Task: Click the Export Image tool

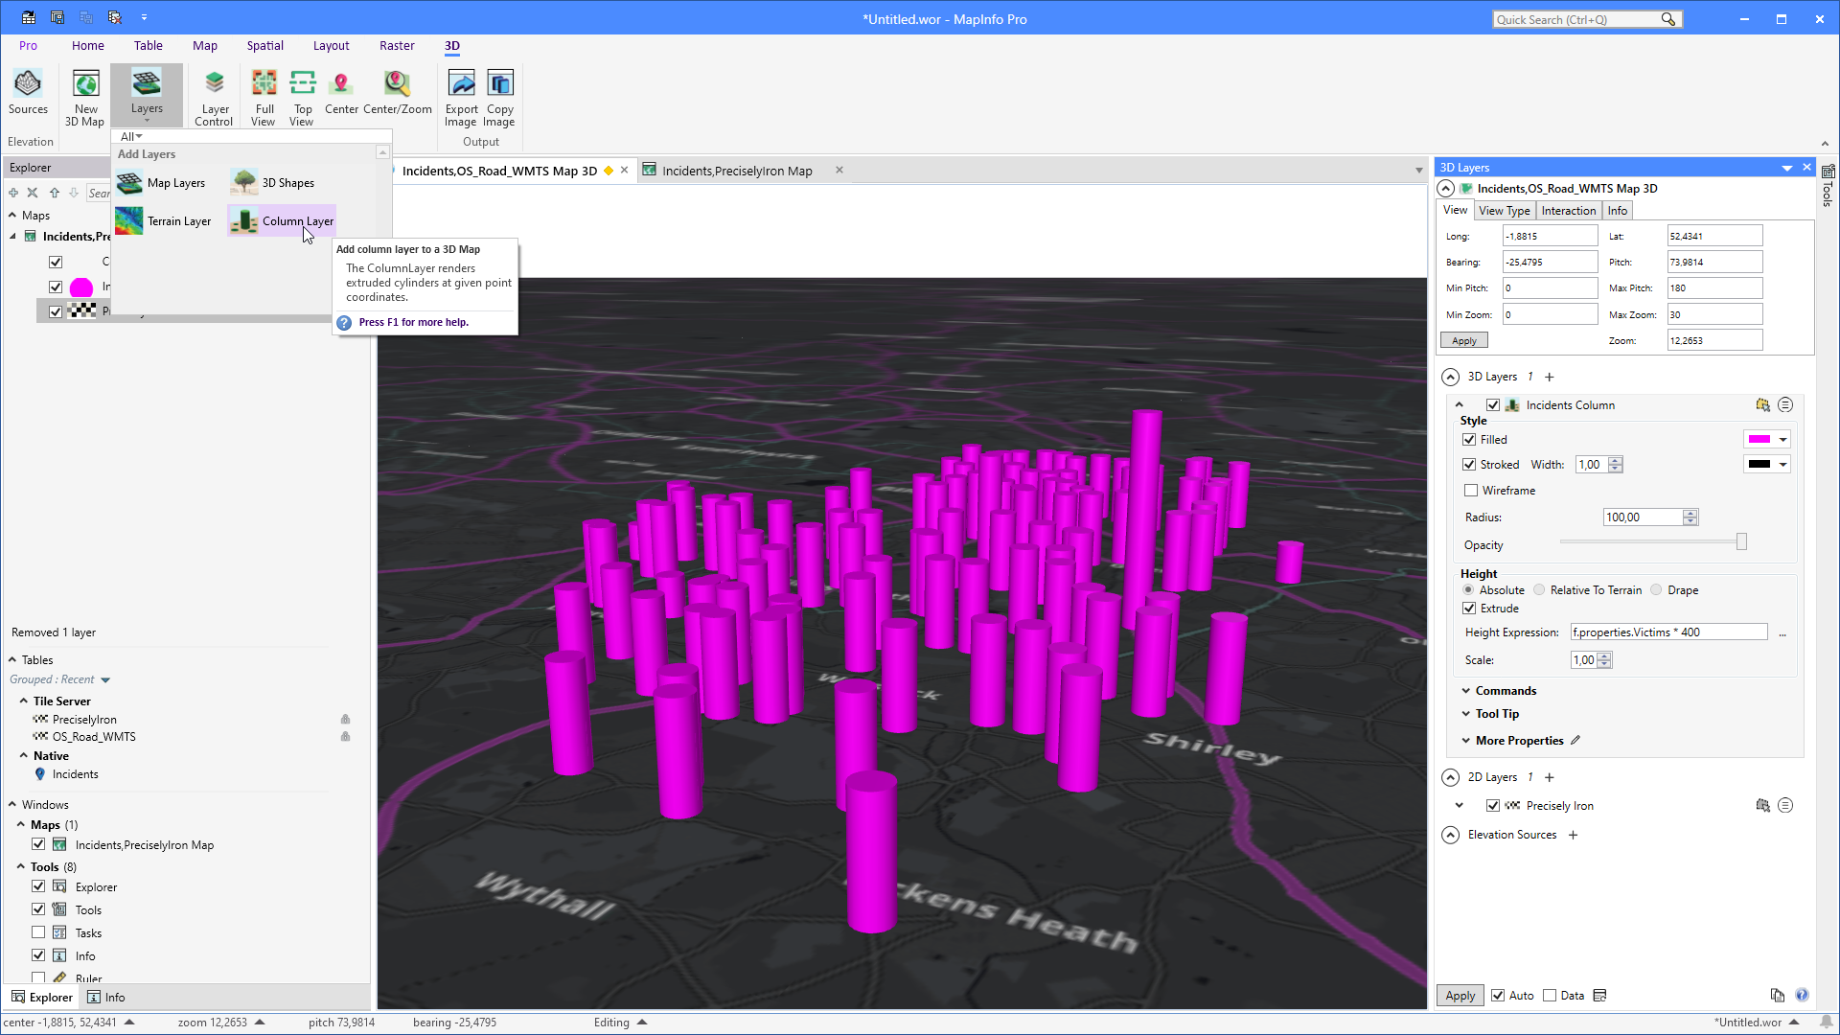Action: 461,95
